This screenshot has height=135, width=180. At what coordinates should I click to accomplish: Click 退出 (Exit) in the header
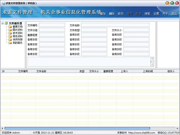point(174,14)
